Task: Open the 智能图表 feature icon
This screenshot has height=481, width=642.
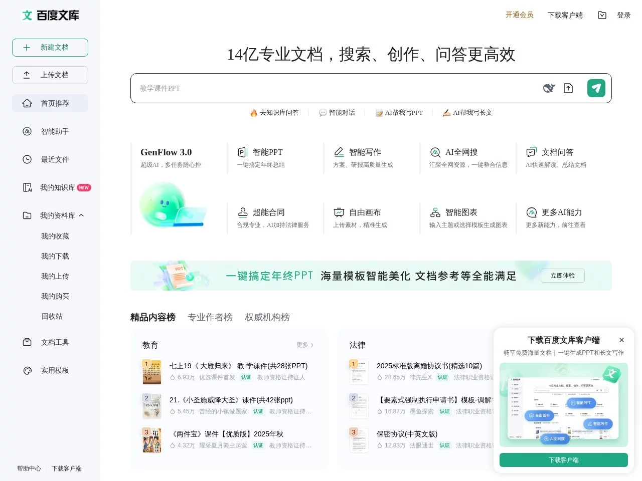Action: point(435,212)
